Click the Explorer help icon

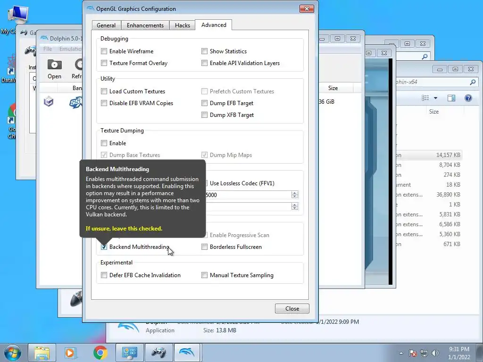click(468, 98)
